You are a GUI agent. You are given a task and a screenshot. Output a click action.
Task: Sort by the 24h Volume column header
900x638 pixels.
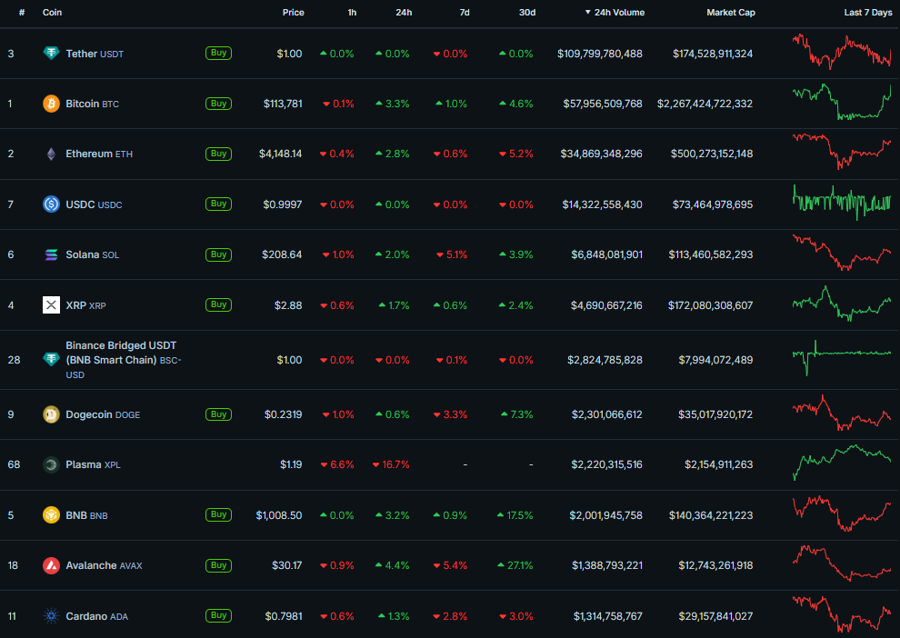tap(615, 13)
